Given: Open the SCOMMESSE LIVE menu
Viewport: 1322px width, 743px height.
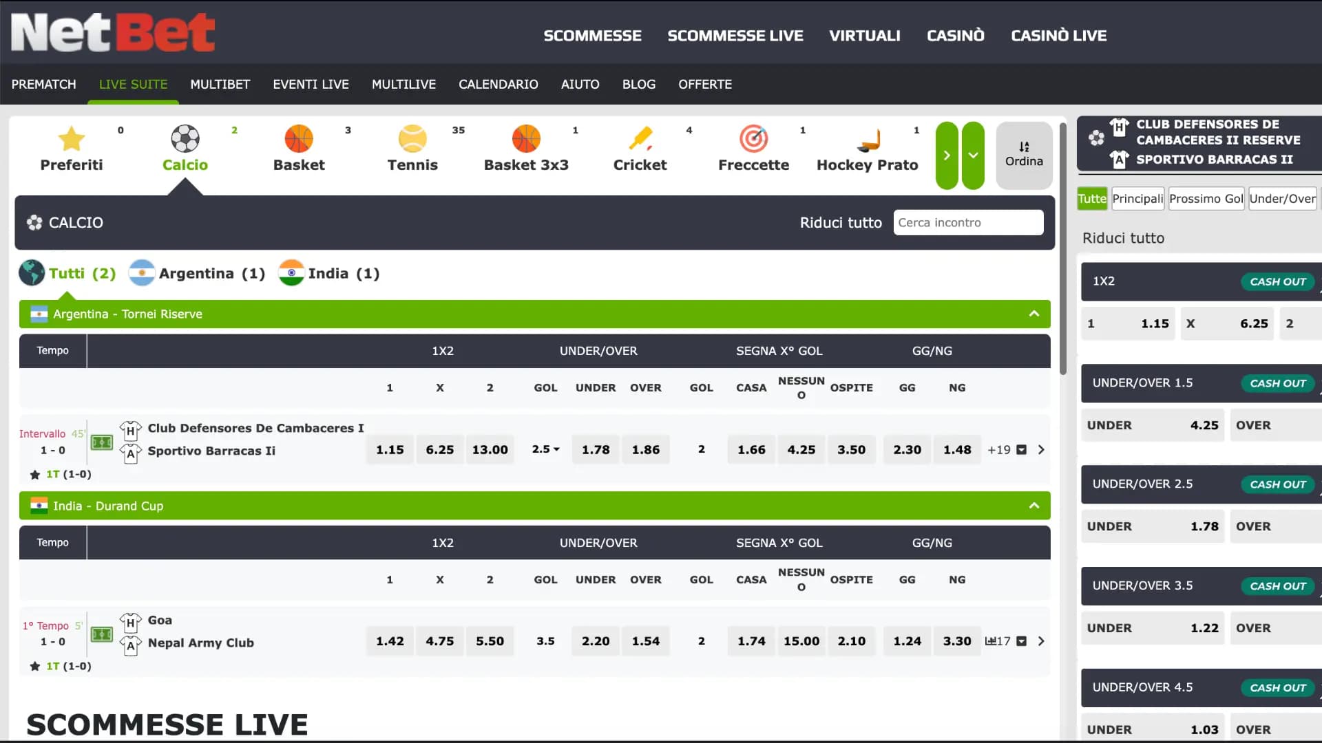Looking at the screenshot, I should [735, 35].
